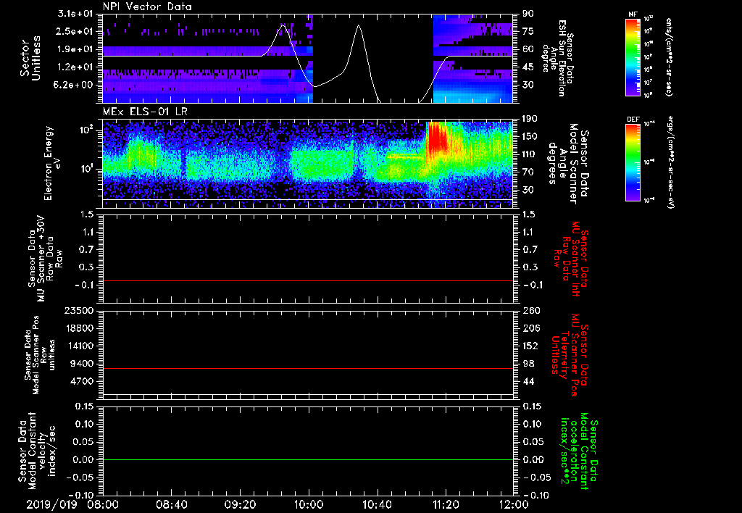
Task: Click the 10:40 time axis label
Action: 377,504
